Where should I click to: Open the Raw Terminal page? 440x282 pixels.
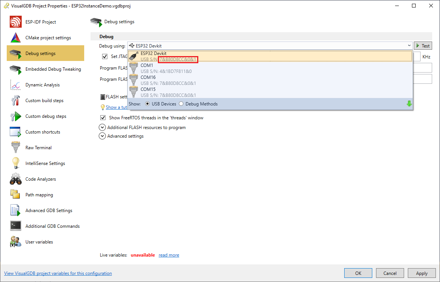coord(46,148)
